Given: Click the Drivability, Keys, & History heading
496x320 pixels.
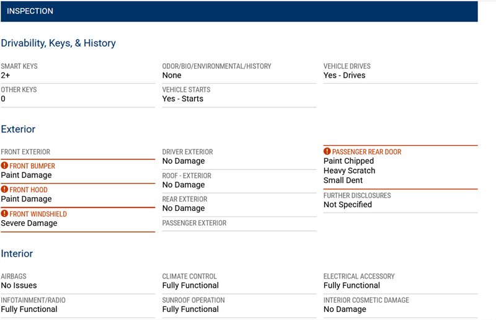Looking at the screenshot, I should (x=58, y=43).
